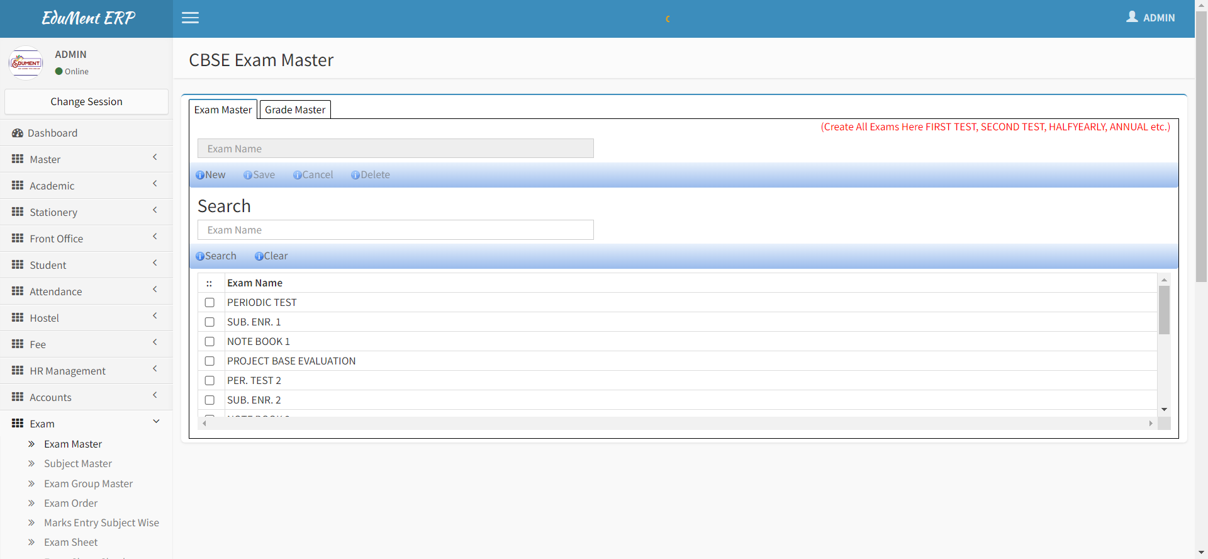
Task: Tick the PERIODIC TEST checkbox
Action: (210, 303)
